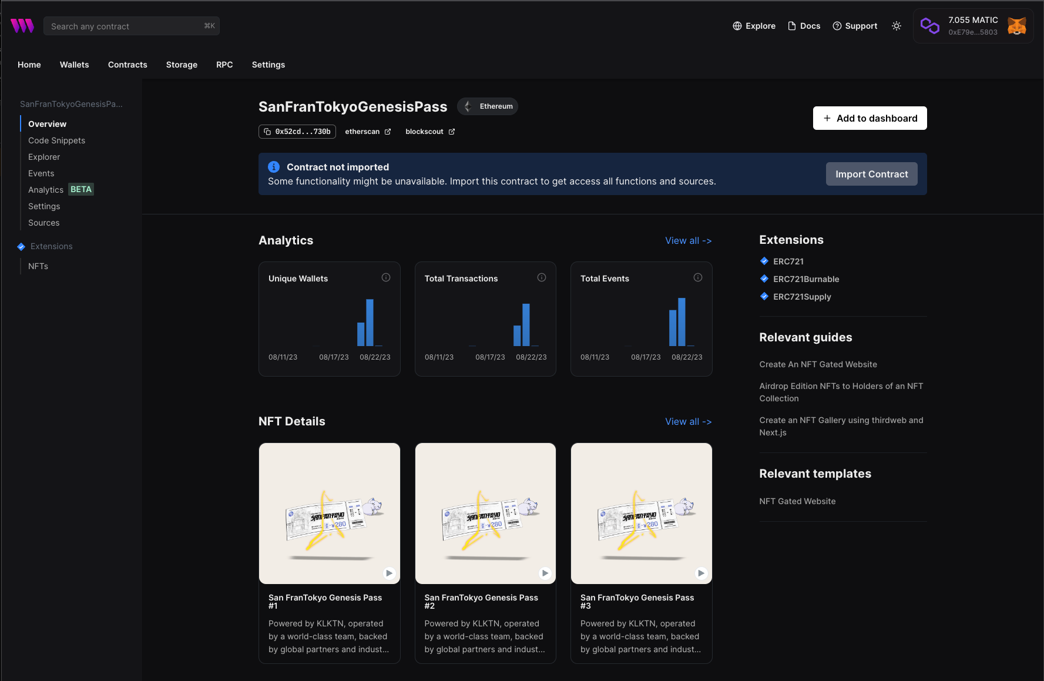Open the Support link
The image size is (1044, 681).
(x=855, y=26)
